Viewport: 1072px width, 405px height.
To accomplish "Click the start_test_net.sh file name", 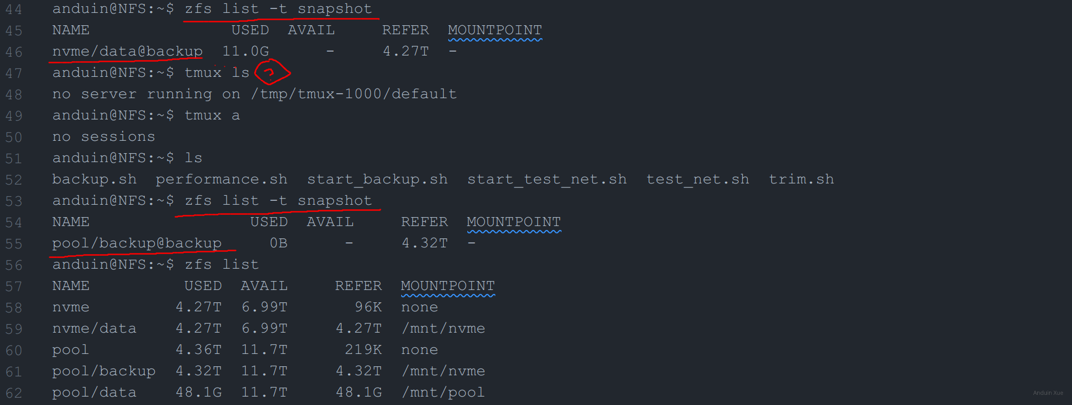I will (546, 179).
